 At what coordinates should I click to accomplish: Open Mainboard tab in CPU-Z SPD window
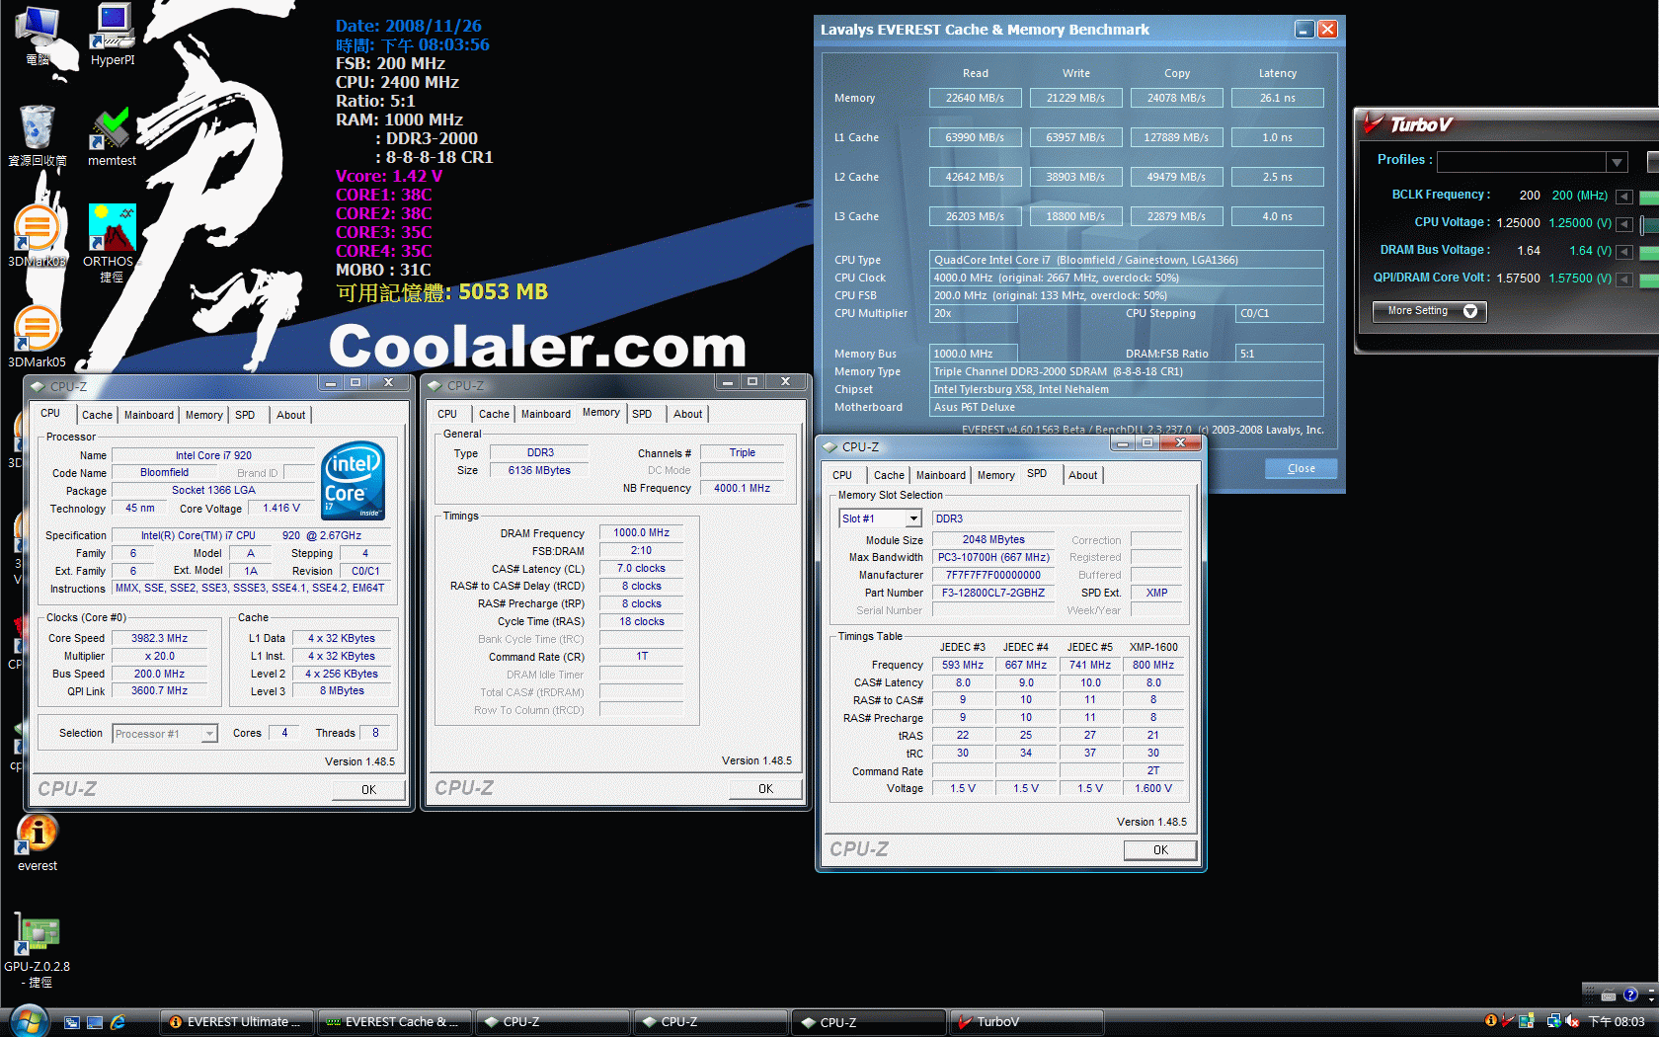[x=941, y=475]
